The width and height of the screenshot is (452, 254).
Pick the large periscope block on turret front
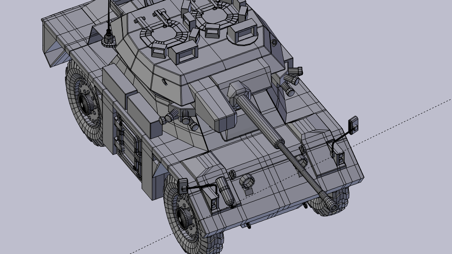(184, 52)
